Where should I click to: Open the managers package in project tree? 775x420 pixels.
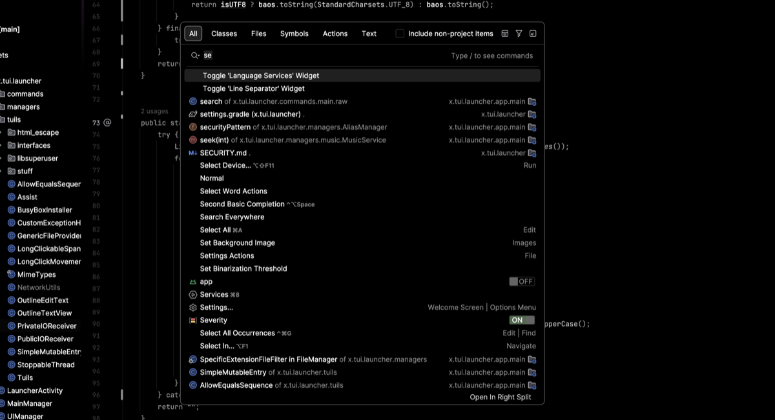click(x=23, y=107)
